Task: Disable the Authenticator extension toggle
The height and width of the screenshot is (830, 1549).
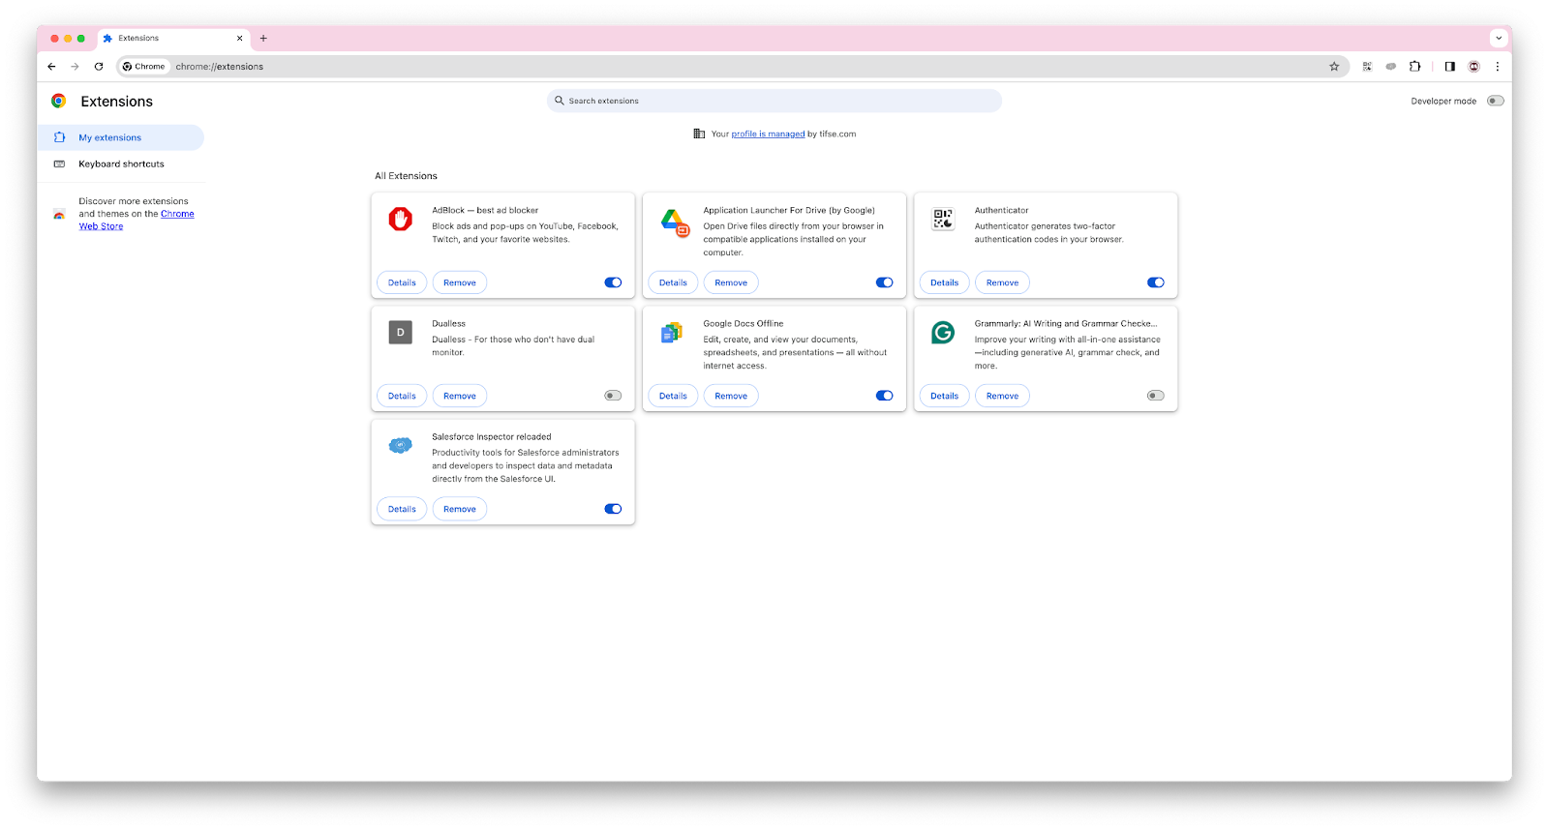Action: click(1155, 282)
